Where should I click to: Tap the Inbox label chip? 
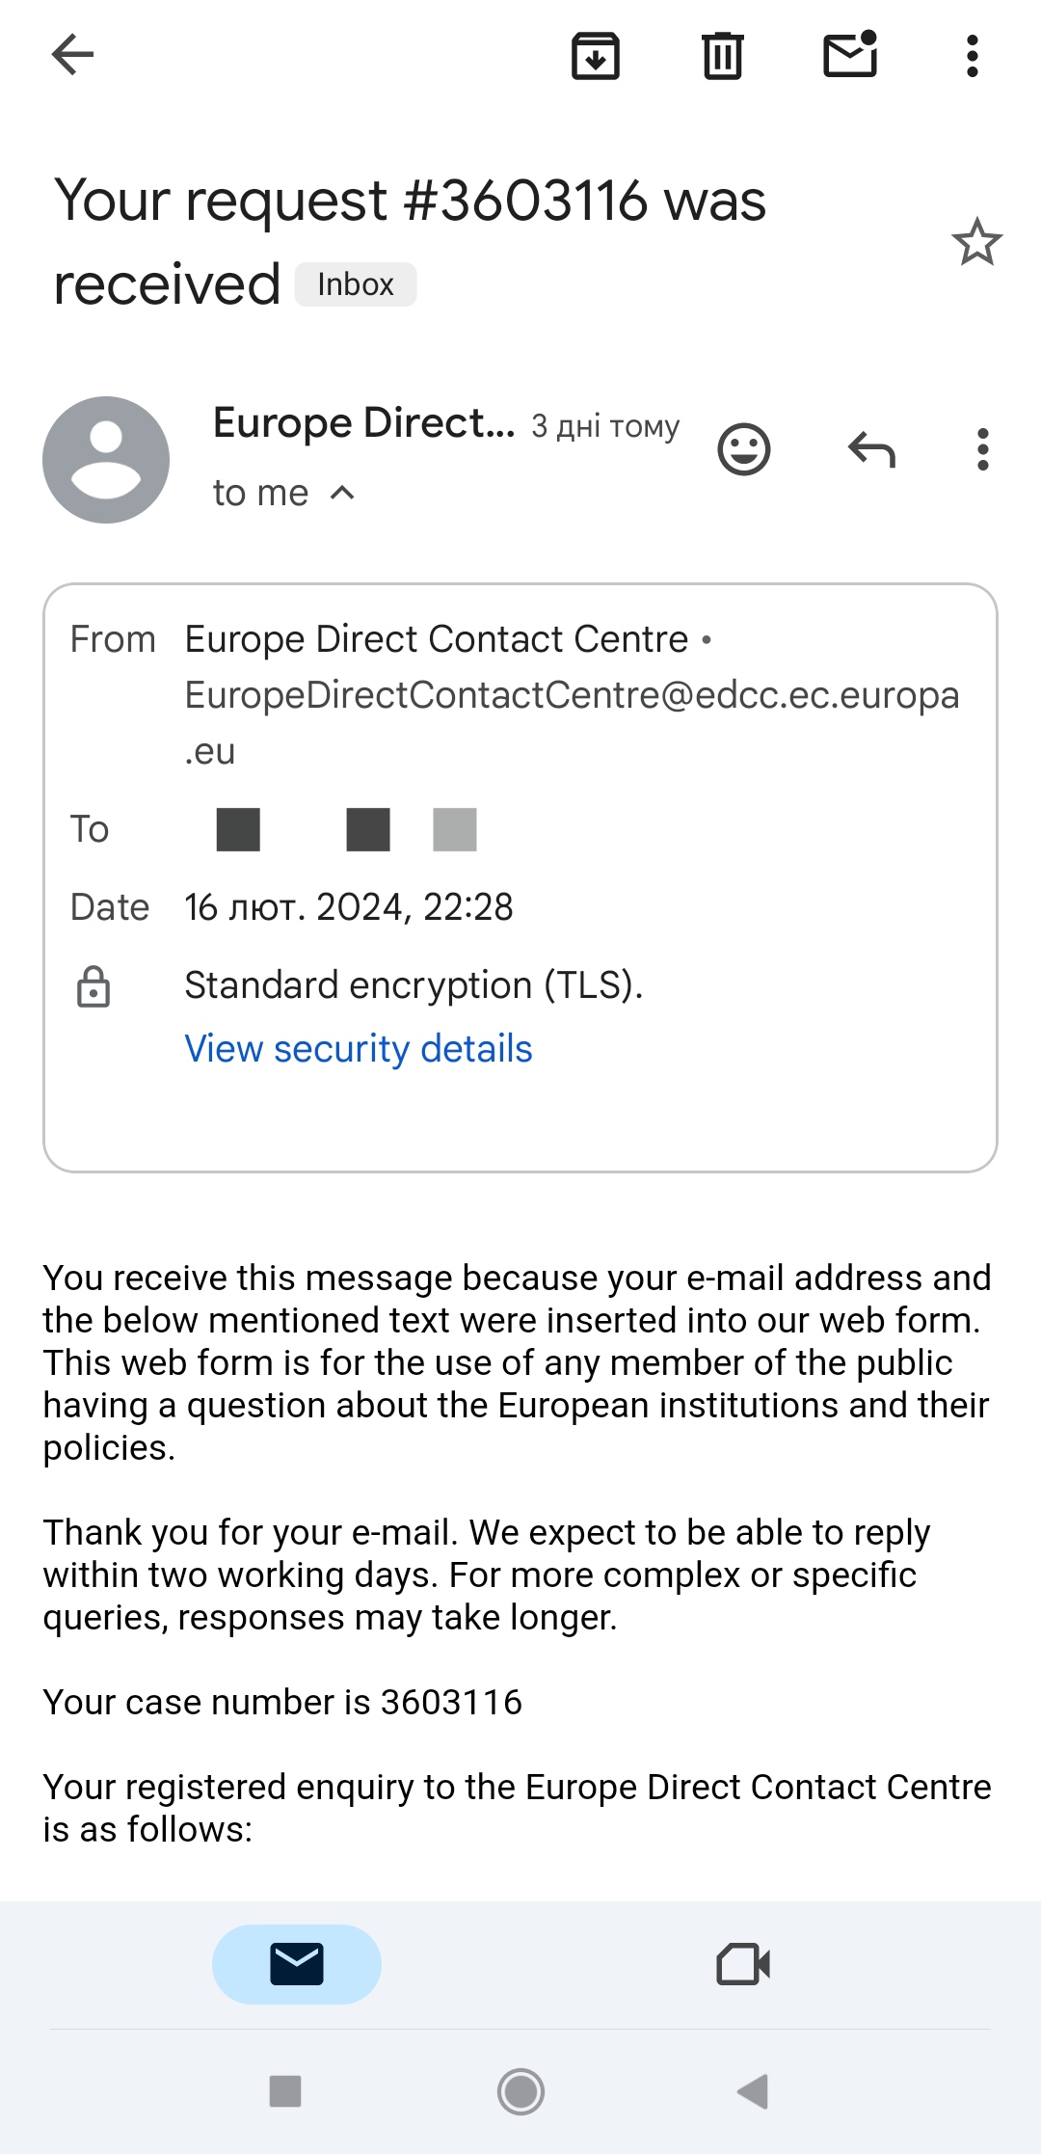[356, 284]
